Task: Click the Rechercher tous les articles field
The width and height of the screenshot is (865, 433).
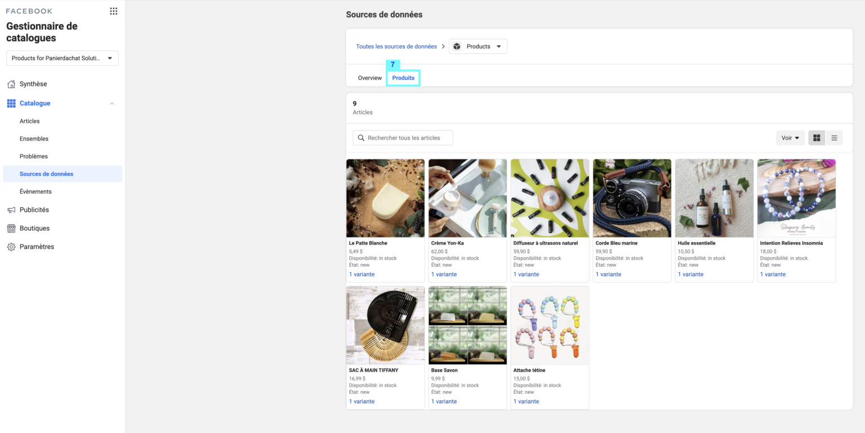Action: [x=403, y=137]
